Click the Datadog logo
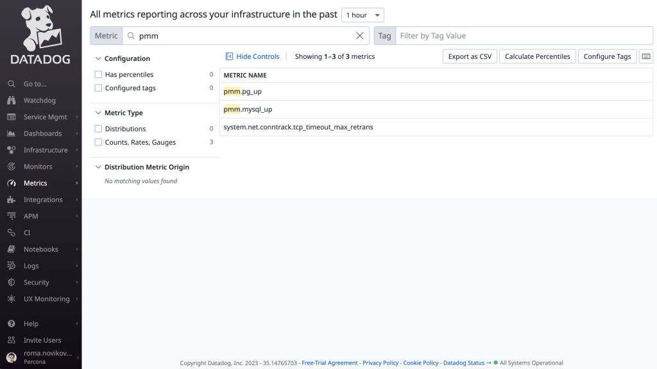Image resolution: width=657 pixels, height=369 pixels. [x=40, y=32]
